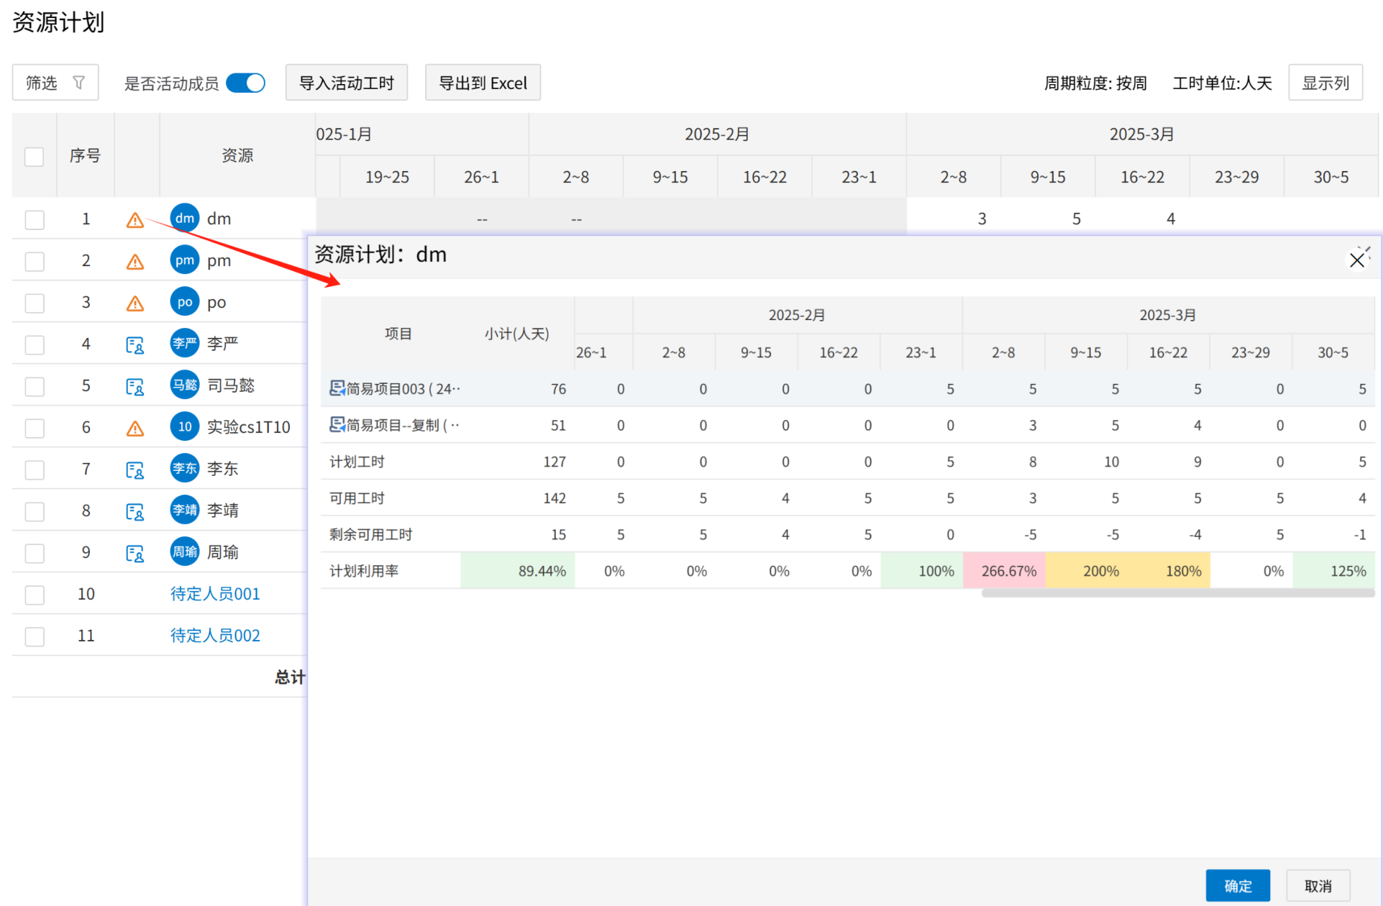Click the warning icon for 实验cs1T10

pos(134,429)
